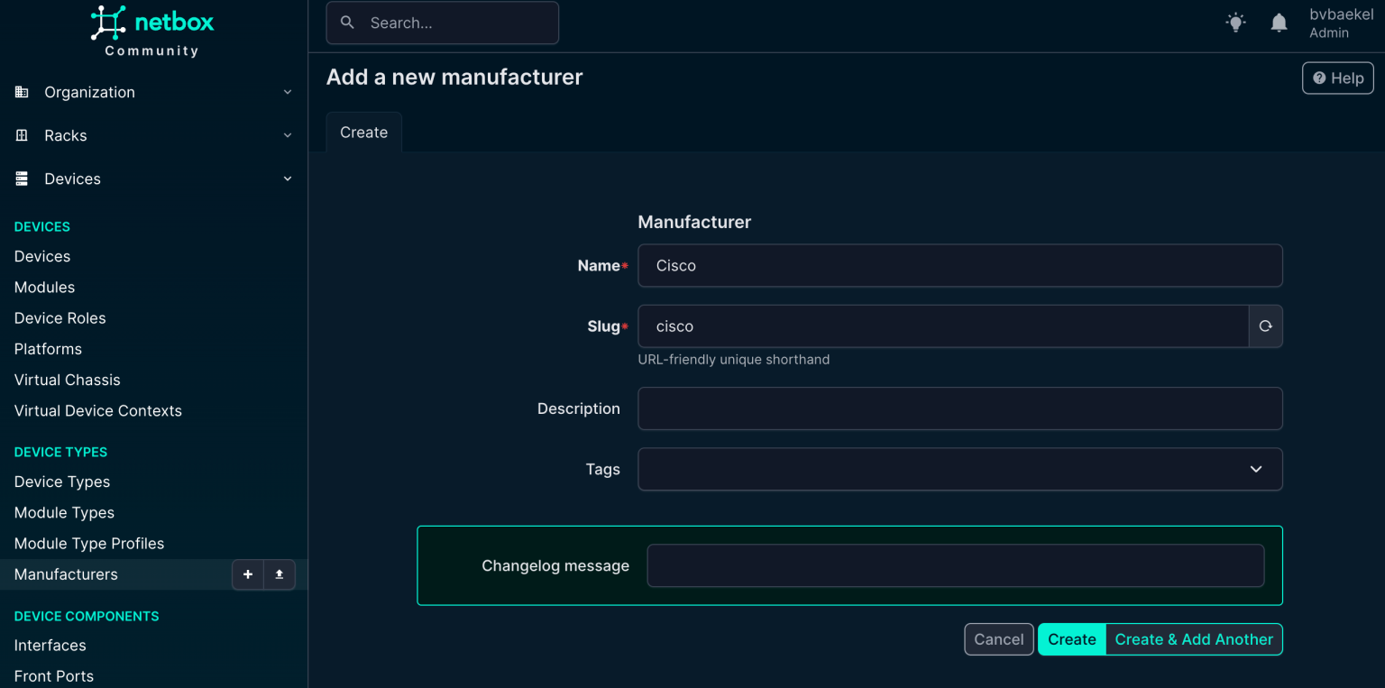Viewport: 1385px width, 688px height.
Task: Click the Organization sidebar icon
Action: 20,92
